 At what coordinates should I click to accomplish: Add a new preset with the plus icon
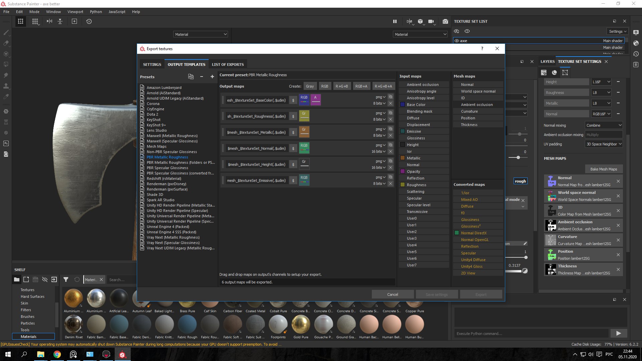pyautogui.click(x=212, y=77)
